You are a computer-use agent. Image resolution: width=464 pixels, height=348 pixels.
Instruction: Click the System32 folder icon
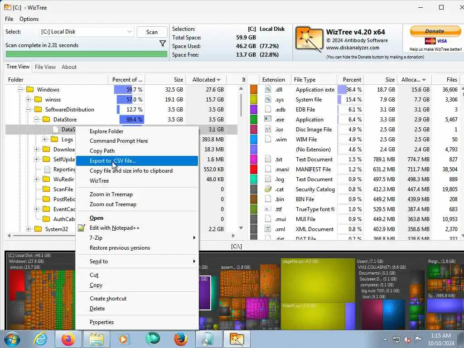(38, 229)
